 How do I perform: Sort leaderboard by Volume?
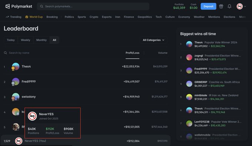tap(162, 53)
